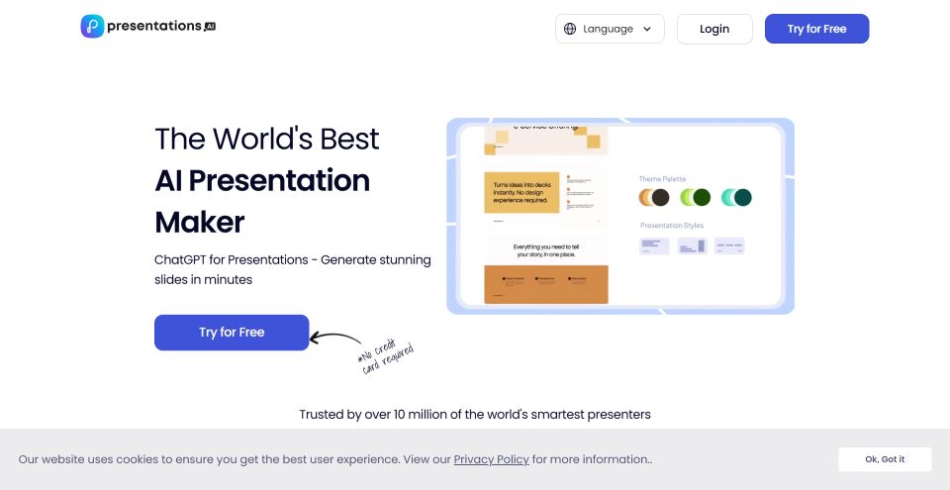The width and height of the screenshot is (950, 490).
Task: Click the hero Try for Free button
Action: 232,333
